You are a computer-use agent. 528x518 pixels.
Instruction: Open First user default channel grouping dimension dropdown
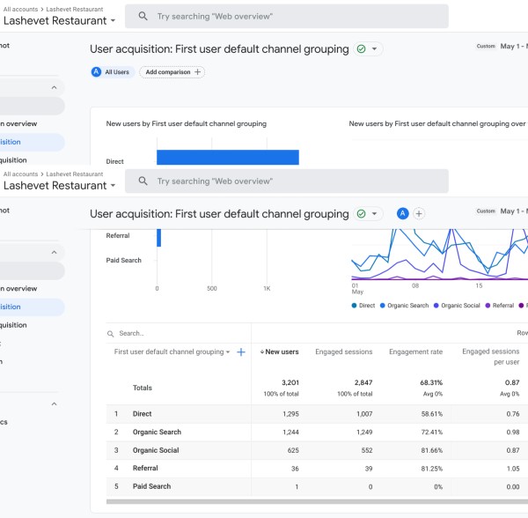pos(172,351)
